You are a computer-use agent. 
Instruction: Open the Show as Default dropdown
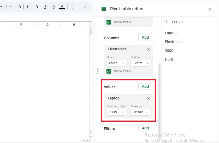point(140,112)
